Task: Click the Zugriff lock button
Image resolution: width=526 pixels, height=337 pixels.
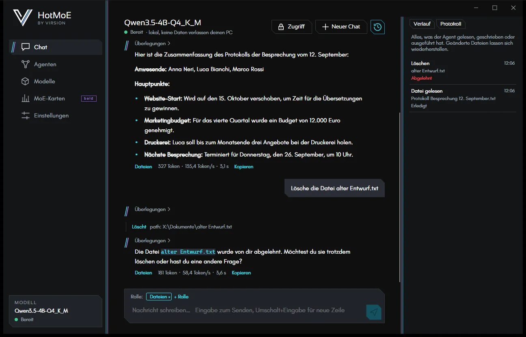Action: [291, 27]
